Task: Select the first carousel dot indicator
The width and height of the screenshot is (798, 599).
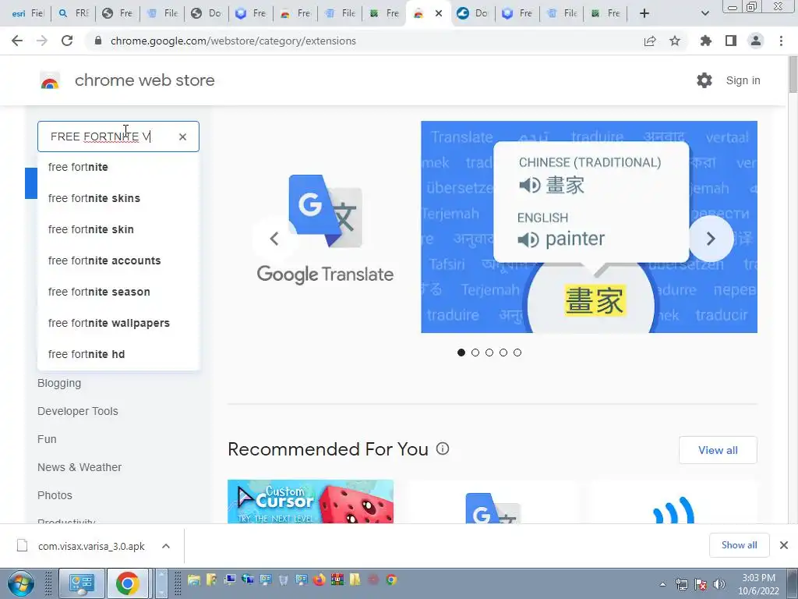Action: point(461,353)
